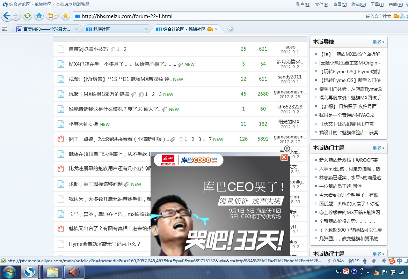
Task: Toggle the status bar sound speaker icon
Action: coord(384,261)
